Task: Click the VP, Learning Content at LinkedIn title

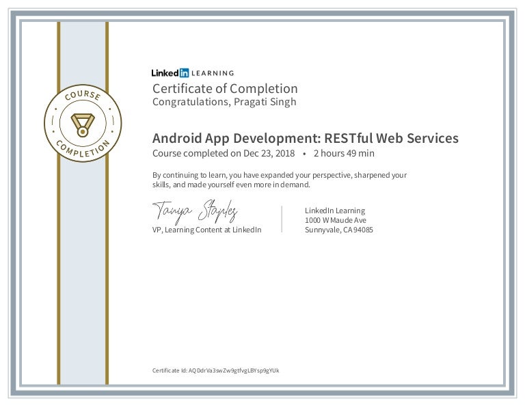Action: click(206, 230)
